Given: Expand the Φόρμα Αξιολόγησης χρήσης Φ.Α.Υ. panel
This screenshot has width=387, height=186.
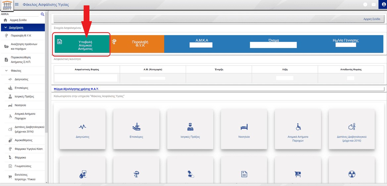Looking at the screenshot, I should click(x=76, y=89).
